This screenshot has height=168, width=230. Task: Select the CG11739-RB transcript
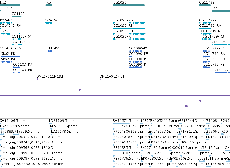pyautogui.click(x=207, y=39)
